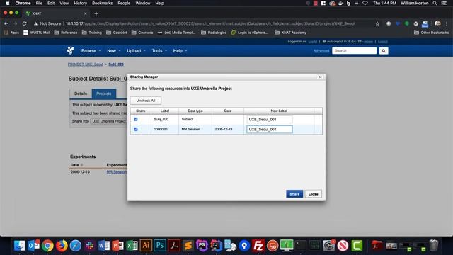Open Microsoft Word from the Dock

(104, 246)
